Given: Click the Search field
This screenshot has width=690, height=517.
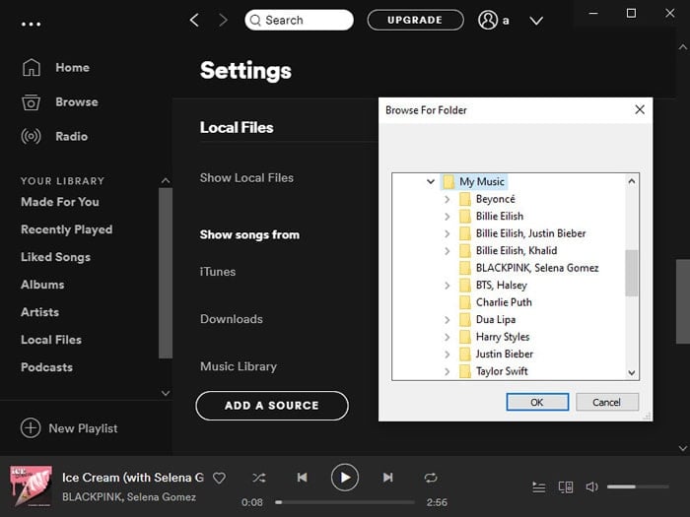Looking at the screenshot, I should pyautogui.click(x=300, y=20).
